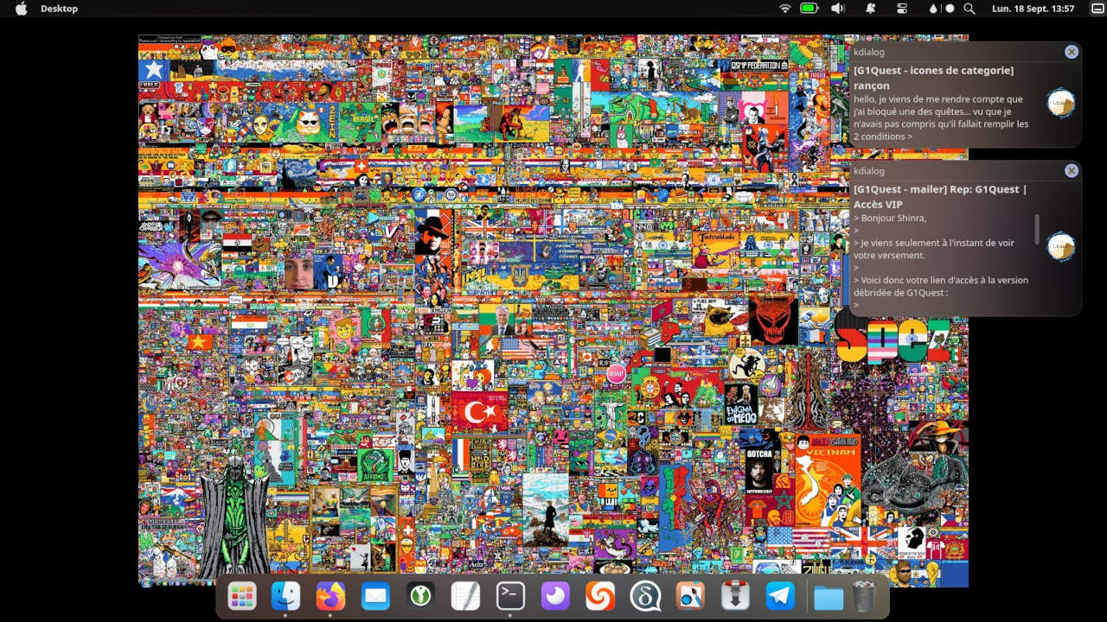This screenshot has width=1107, height=622.
Task: Open the image preview app in dock
Action: coord(690,596)
